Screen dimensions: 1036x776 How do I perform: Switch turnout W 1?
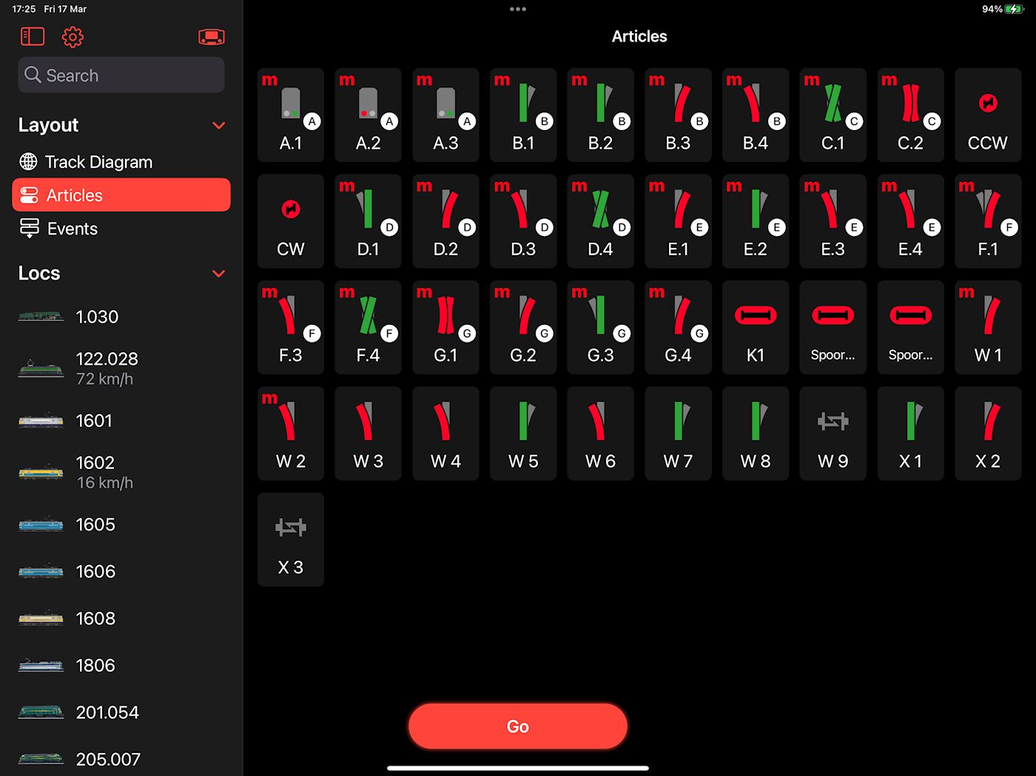point(988,327)
